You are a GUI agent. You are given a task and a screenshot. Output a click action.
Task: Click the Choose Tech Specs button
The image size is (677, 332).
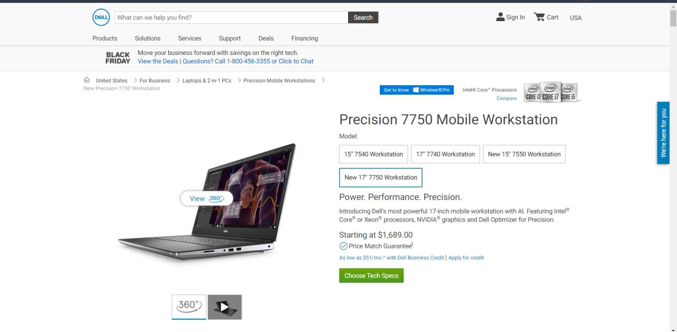tap(371, 275)
